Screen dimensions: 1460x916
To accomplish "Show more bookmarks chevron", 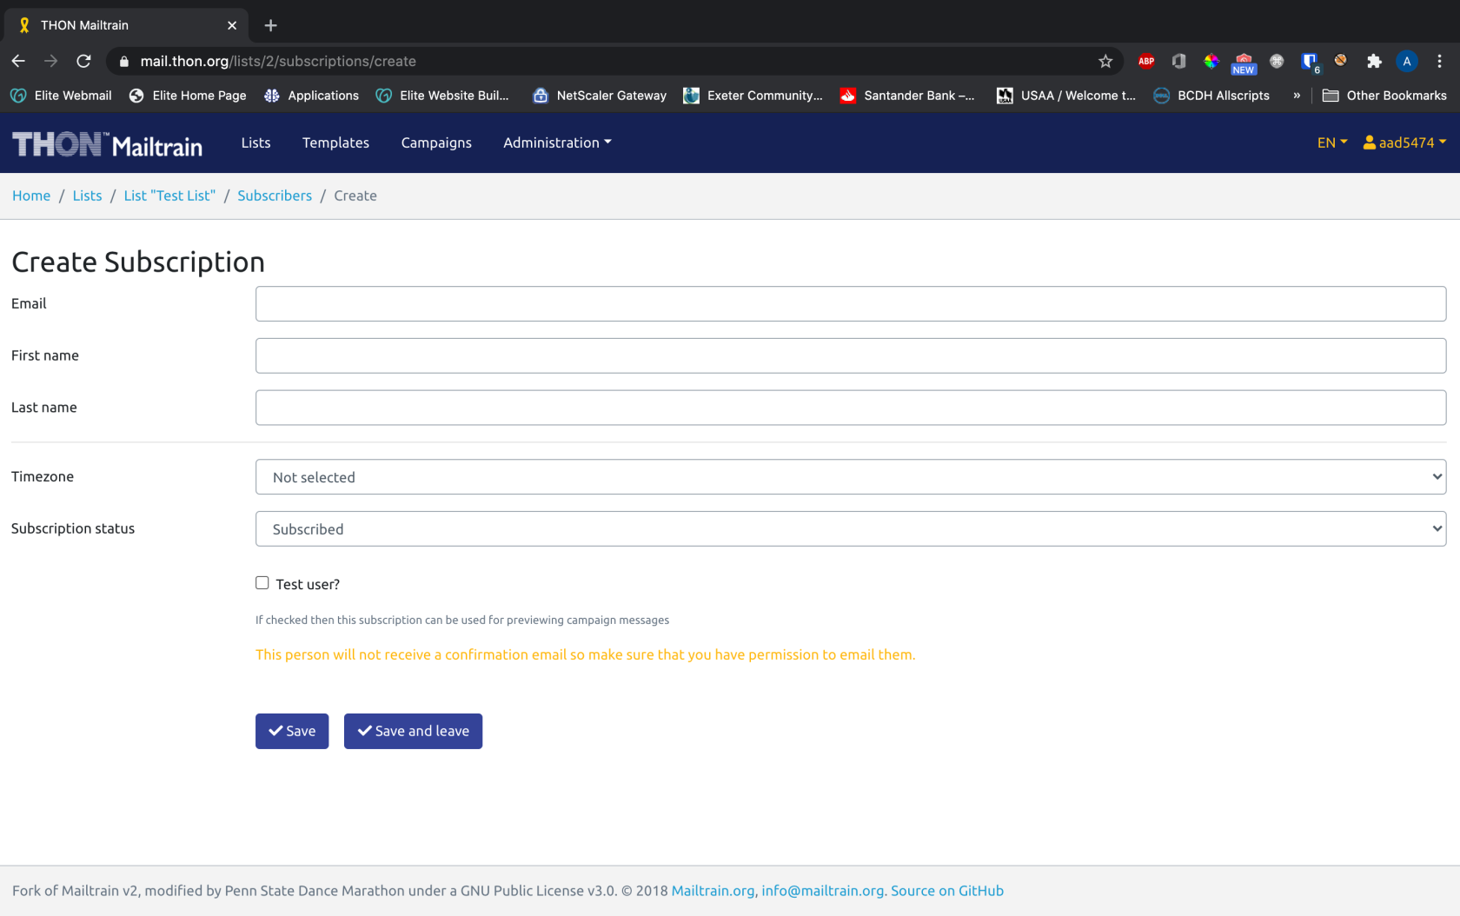I will pyautogui.click(x=1297, y=96).
